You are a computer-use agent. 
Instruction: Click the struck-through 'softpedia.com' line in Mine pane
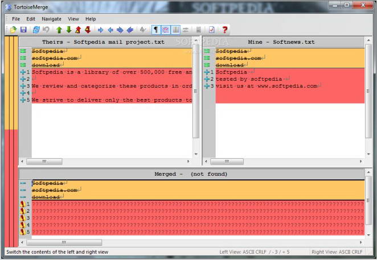point(290,58)
